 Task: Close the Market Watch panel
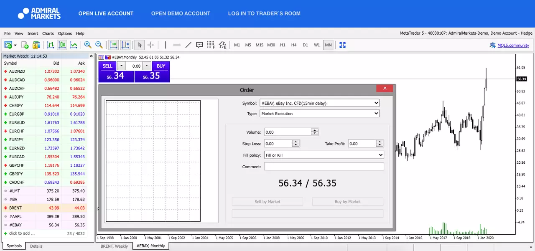point(91,56)
